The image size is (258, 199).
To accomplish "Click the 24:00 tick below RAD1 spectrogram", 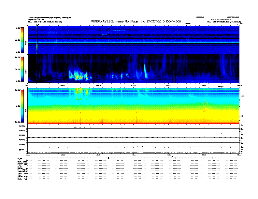I will pos(239,86).
